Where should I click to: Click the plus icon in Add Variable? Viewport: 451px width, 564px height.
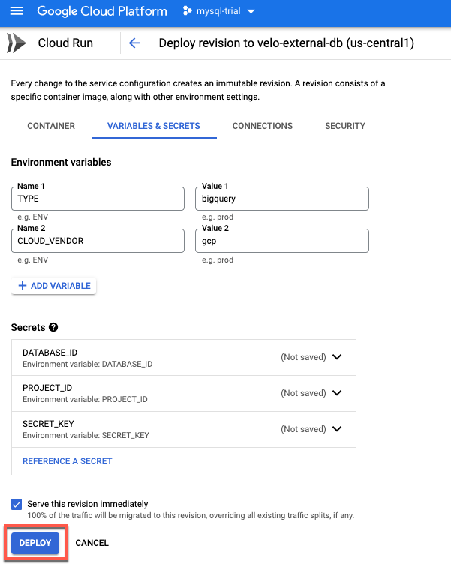[x=23, y=286]
